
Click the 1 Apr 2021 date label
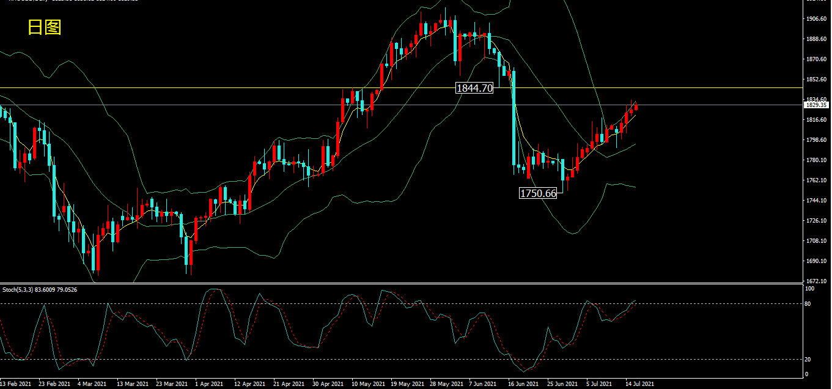coord(210,384)
